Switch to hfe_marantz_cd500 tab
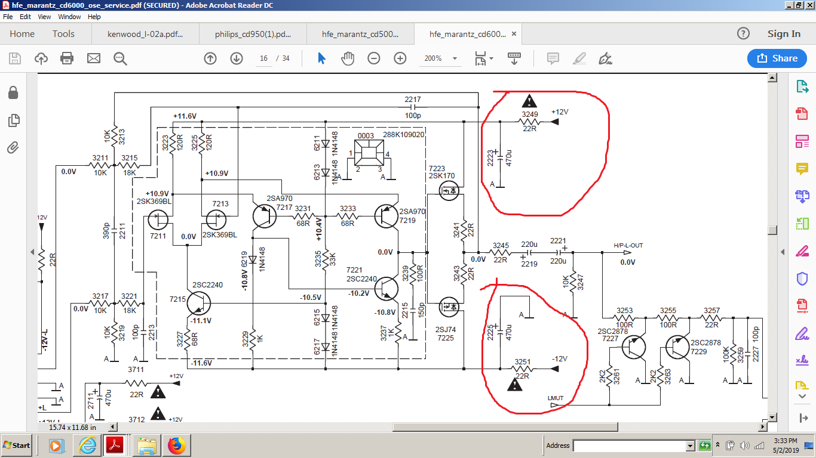Screen dimensions: 816x458 click(x=360, y=34)
